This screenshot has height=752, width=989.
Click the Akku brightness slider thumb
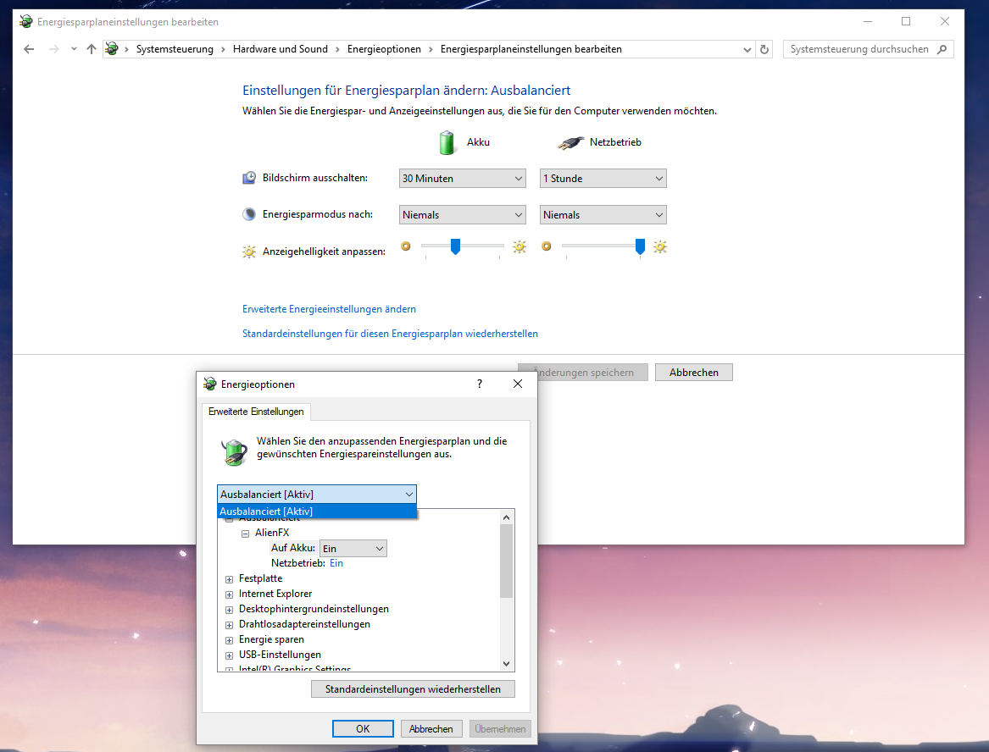(x=455, y=246)
